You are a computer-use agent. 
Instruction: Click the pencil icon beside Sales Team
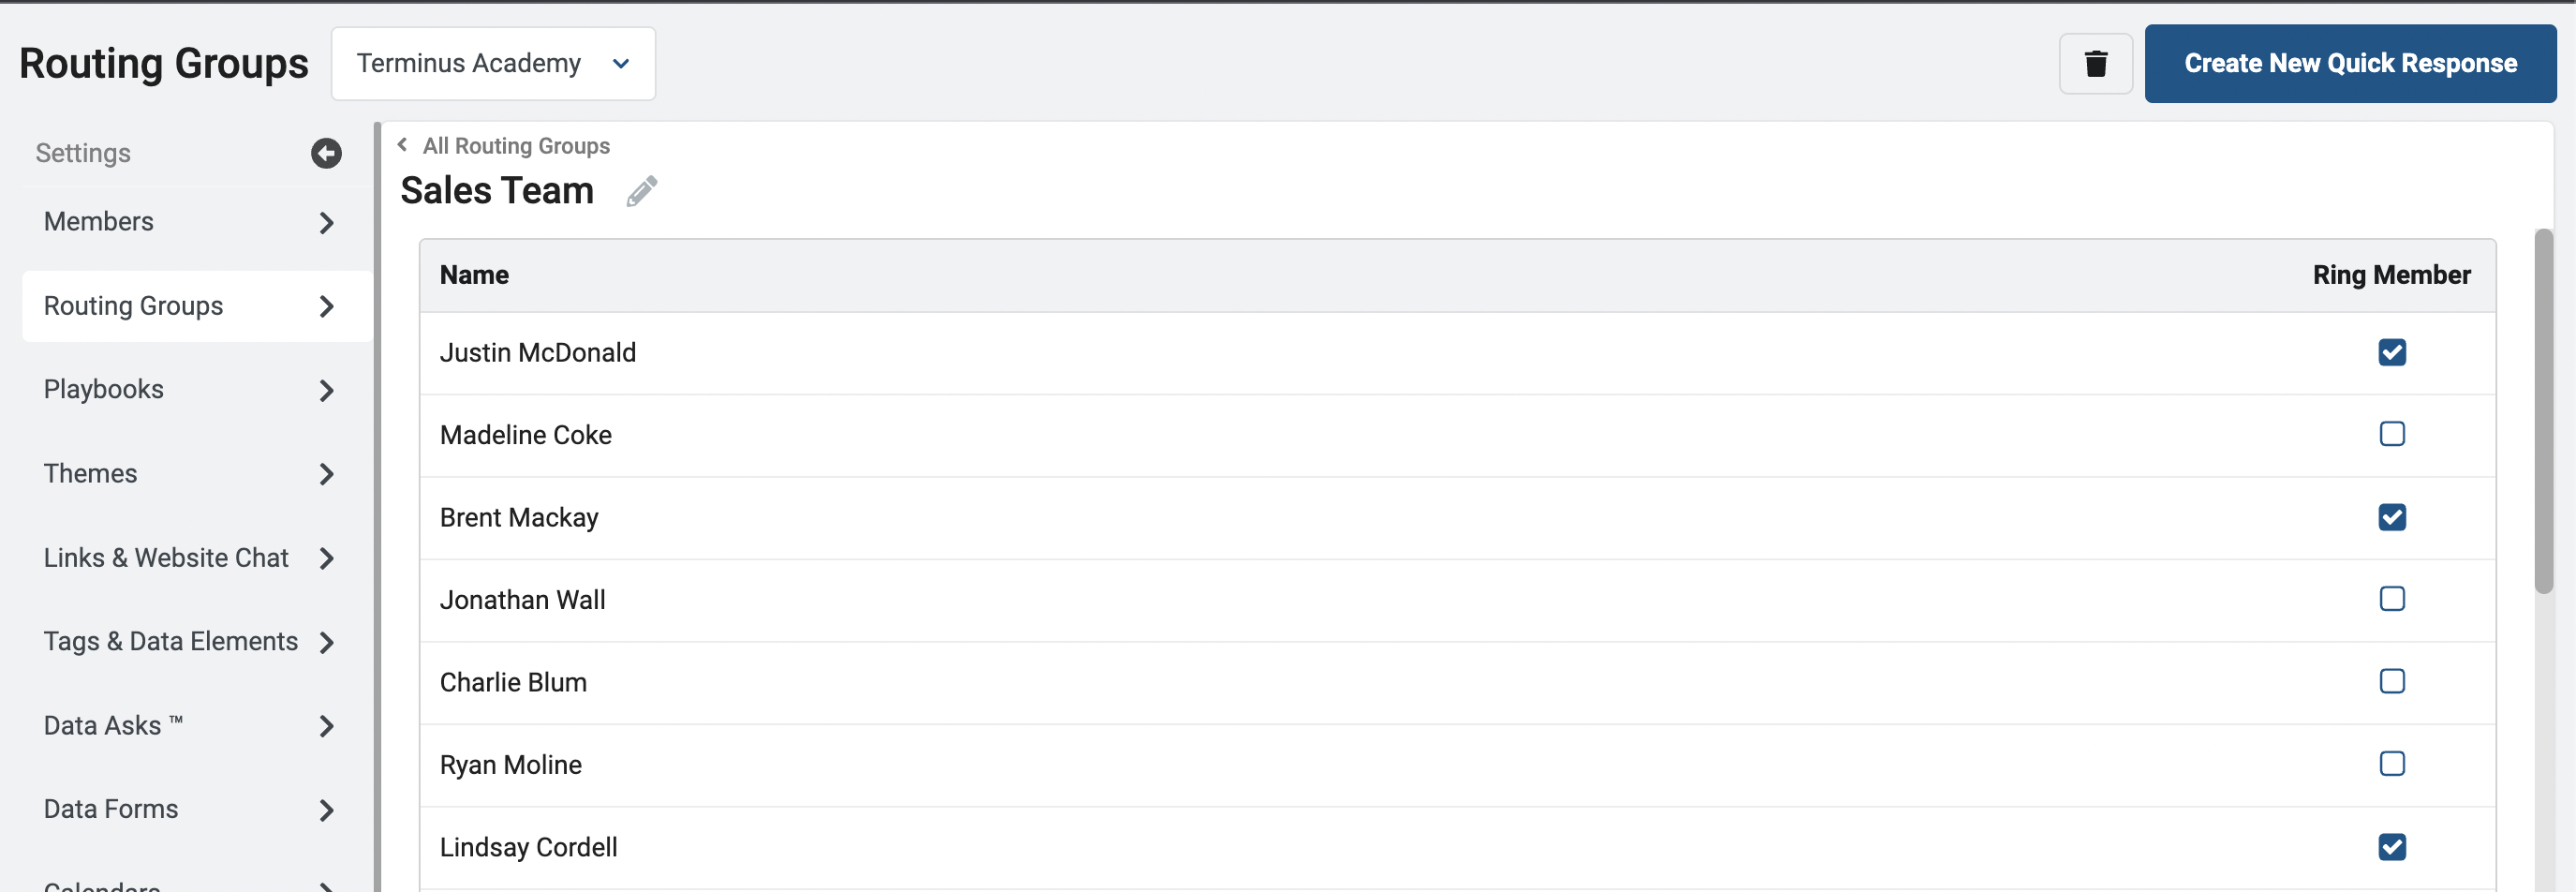pos(641,191)
